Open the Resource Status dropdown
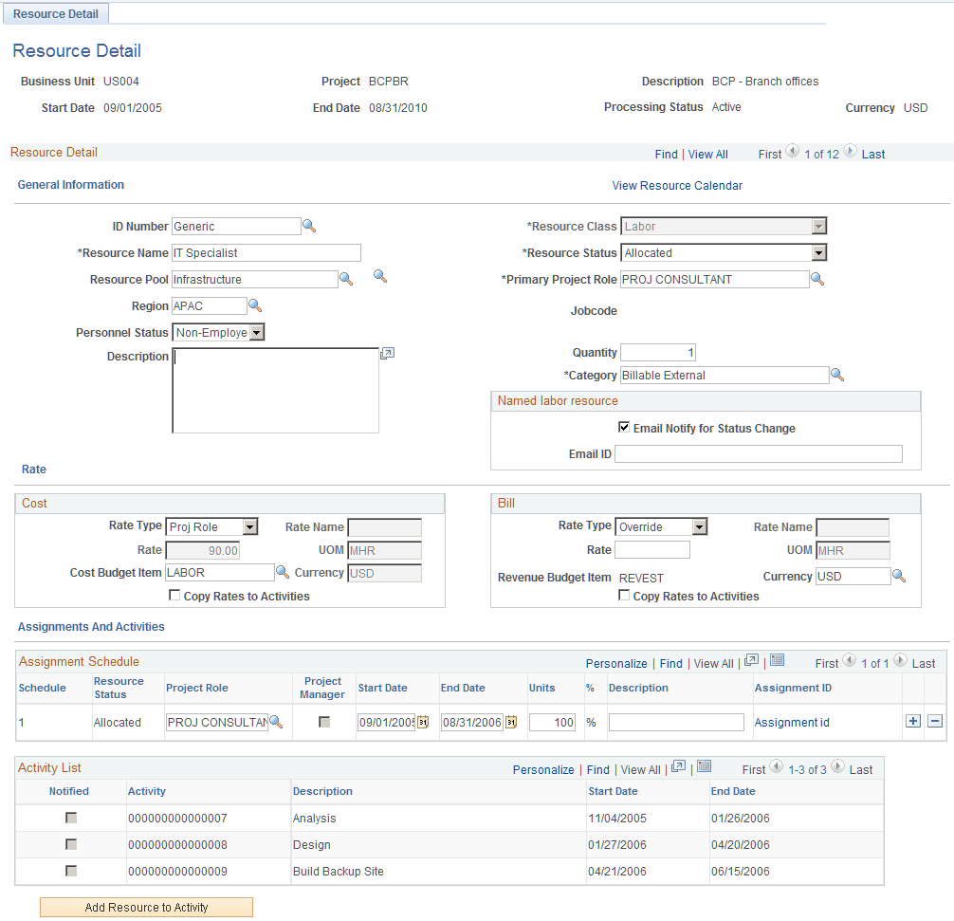The height and width of the screenshot is (921, 954). coord(818,252)
